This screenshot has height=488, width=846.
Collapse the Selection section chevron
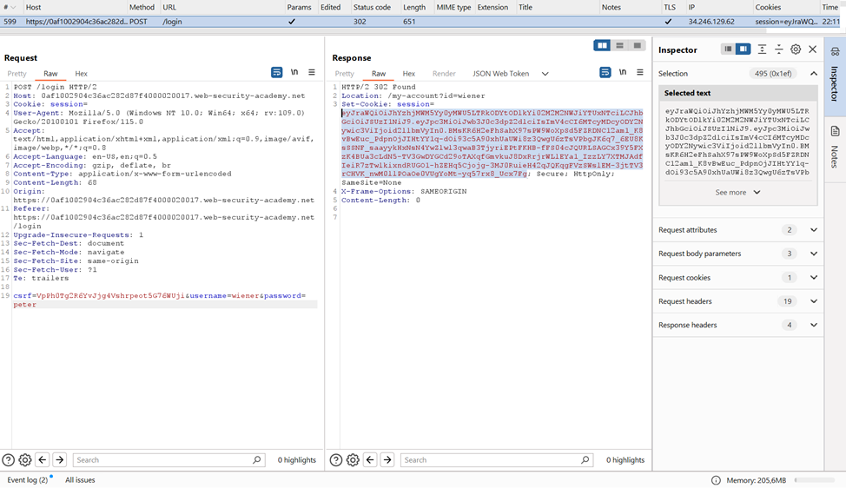click(x=814, y=73)
